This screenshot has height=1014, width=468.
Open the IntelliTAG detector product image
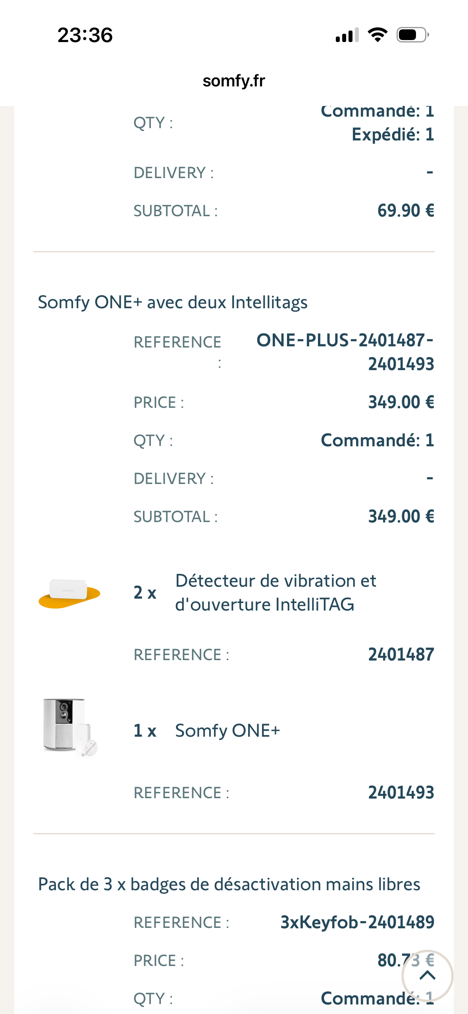tap(69, 593)
